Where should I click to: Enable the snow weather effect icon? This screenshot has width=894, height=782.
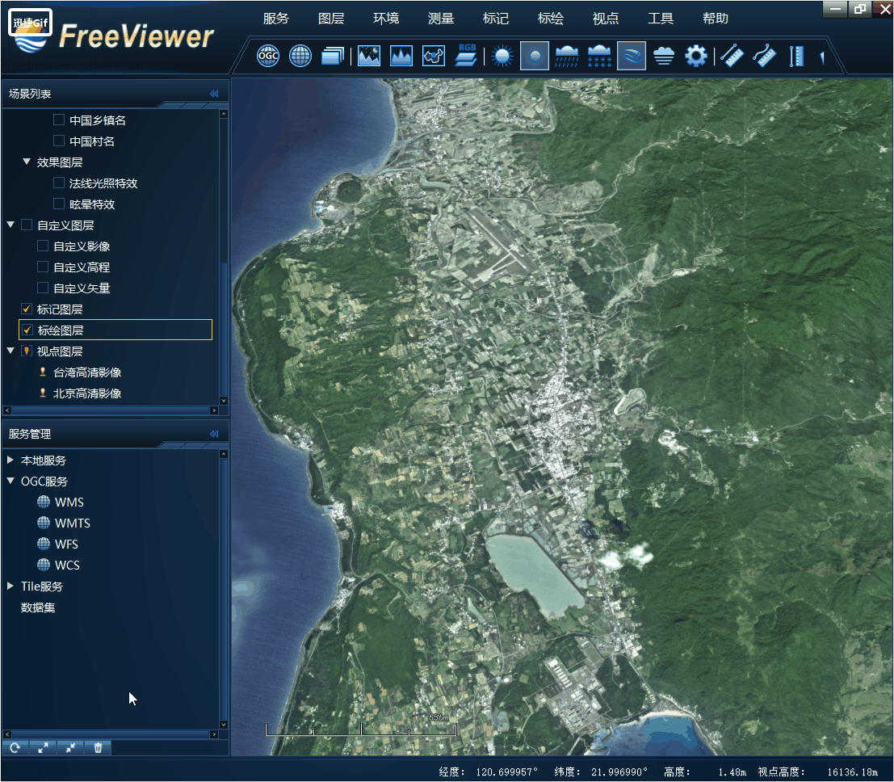pos(599,56)
